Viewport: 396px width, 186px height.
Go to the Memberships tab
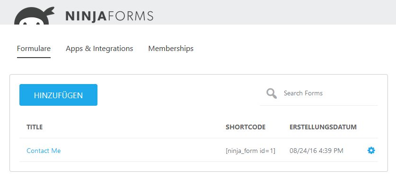click(x=171, y=49)
